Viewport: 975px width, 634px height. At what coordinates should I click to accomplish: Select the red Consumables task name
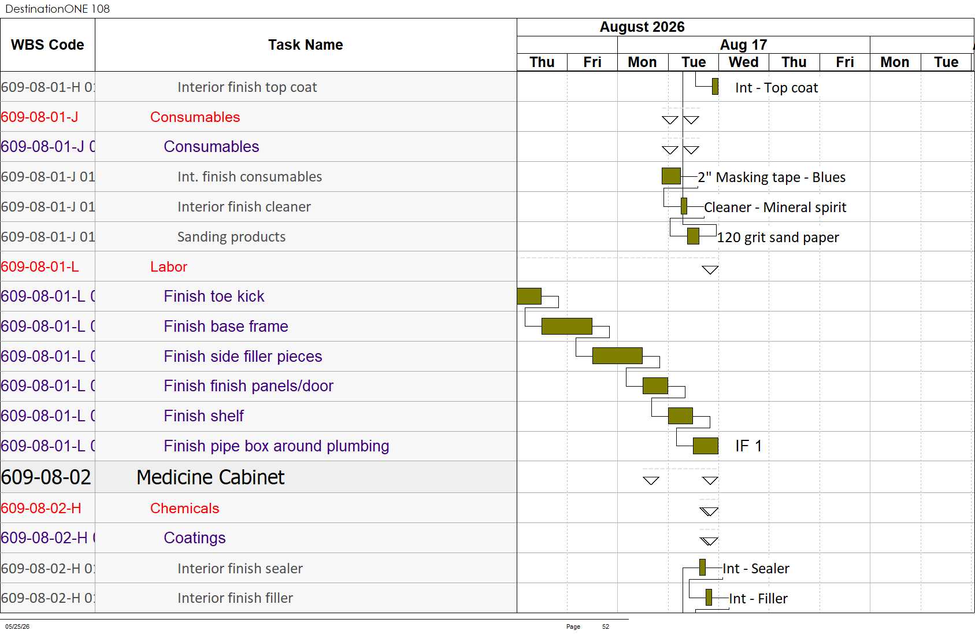pyautogui.click(x=195, y=117)
